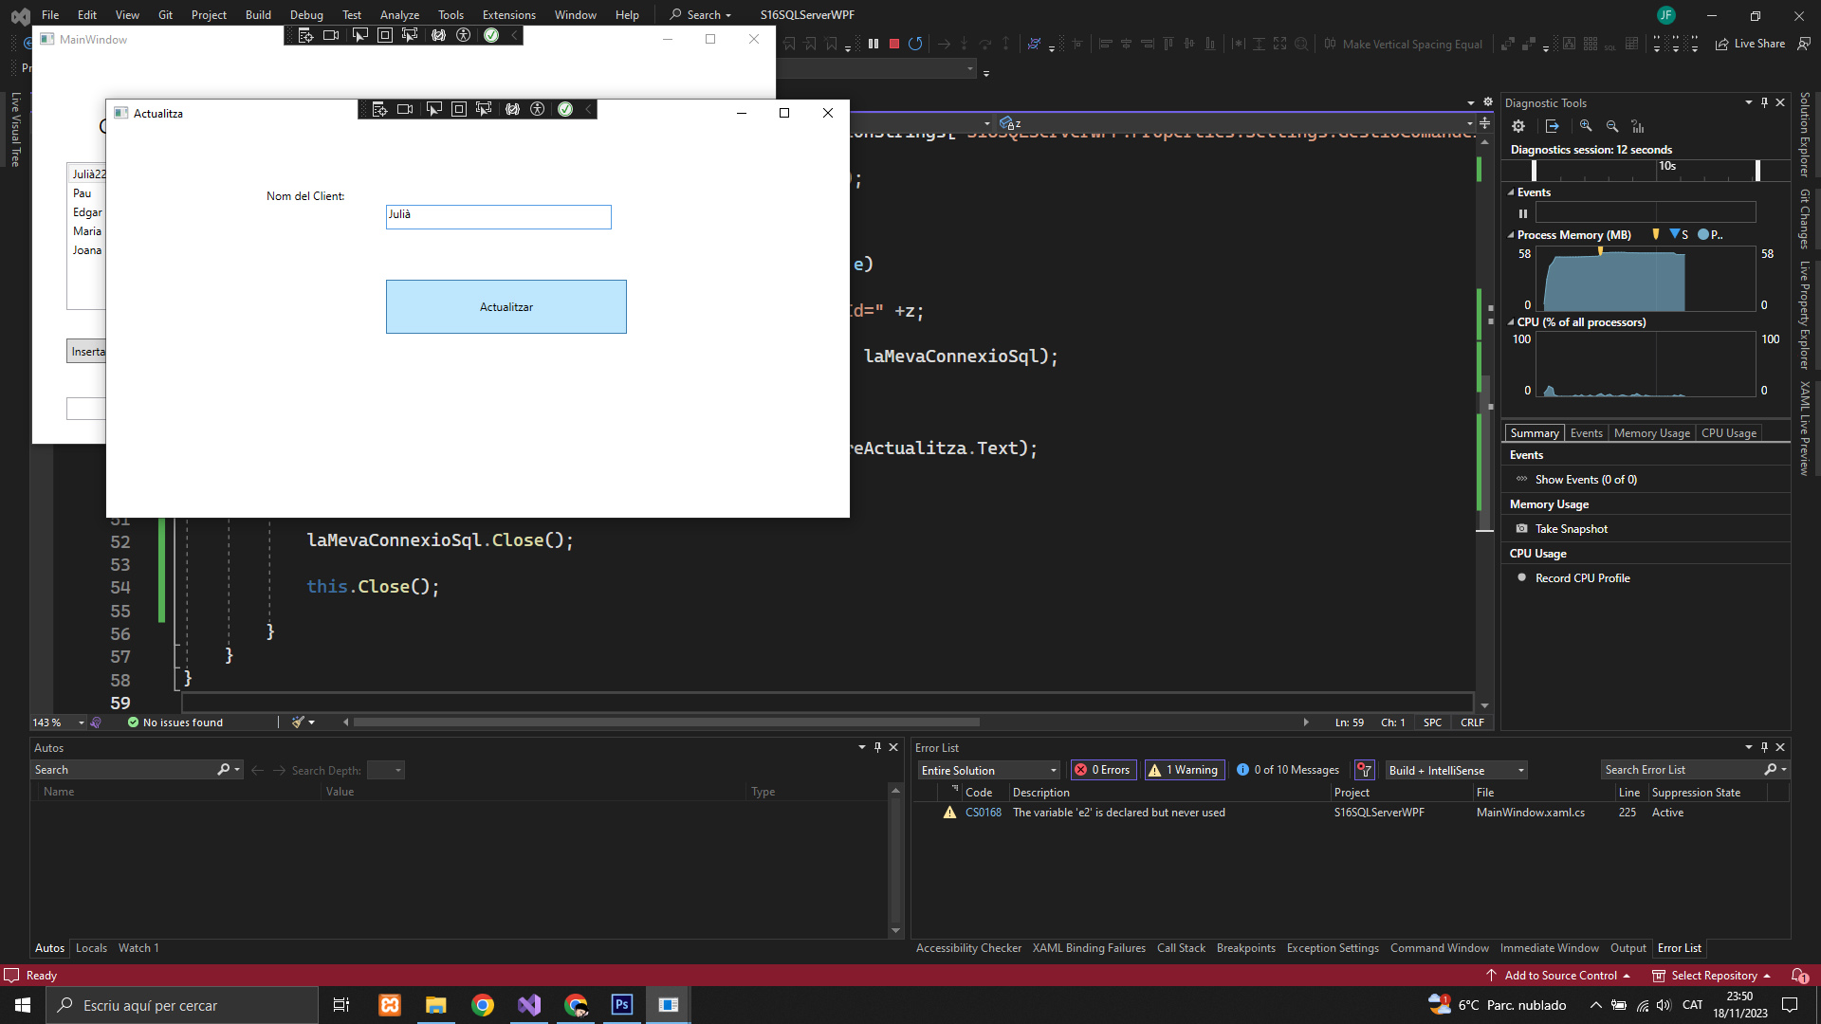Click the Nom del Client text field

pos(498,217)
